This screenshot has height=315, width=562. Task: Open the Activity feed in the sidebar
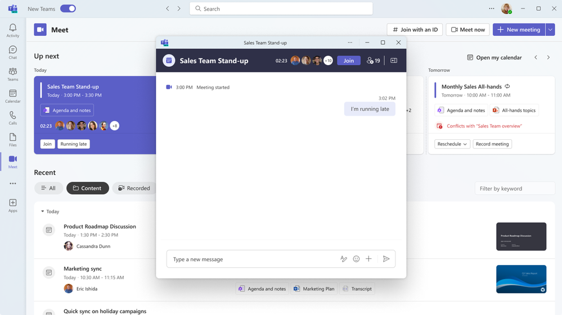(x=12, y=30)
